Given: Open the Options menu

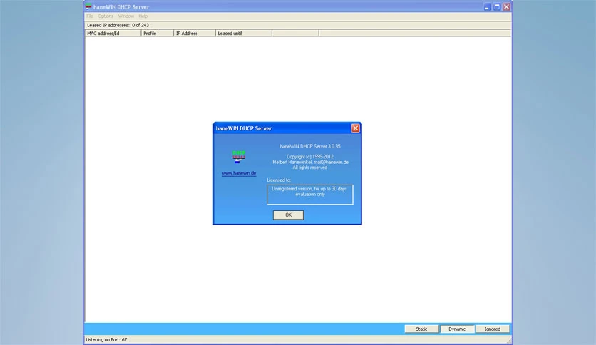Looking at the screenshot, I should point(106,16).
